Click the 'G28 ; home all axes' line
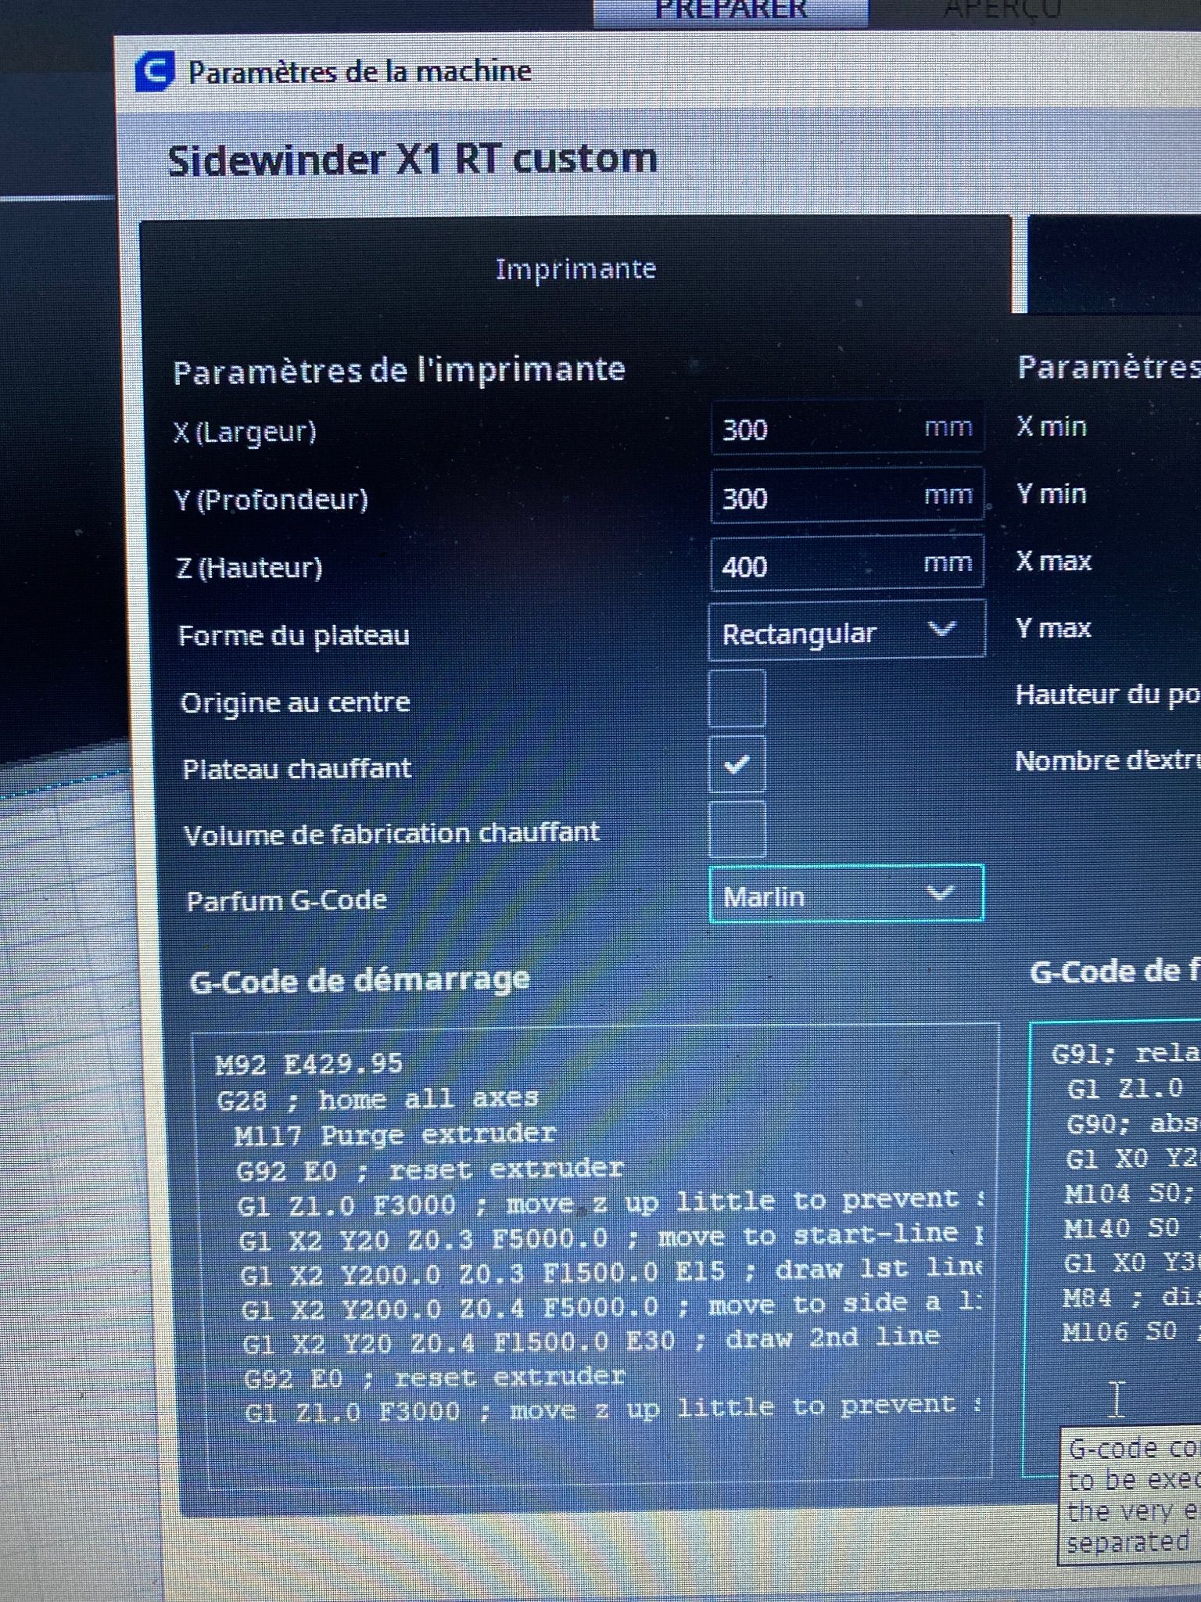1201x1602 pixels. point(378,1099)
